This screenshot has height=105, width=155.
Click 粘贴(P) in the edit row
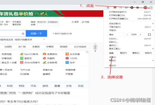(148, 53)
